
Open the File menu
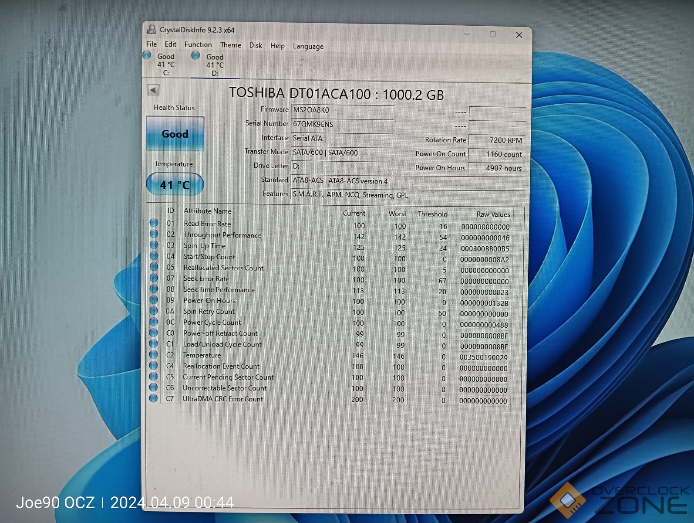click(x=152, y=44)
